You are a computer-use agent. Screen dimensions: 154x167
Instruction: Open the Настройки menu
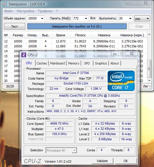26,11
